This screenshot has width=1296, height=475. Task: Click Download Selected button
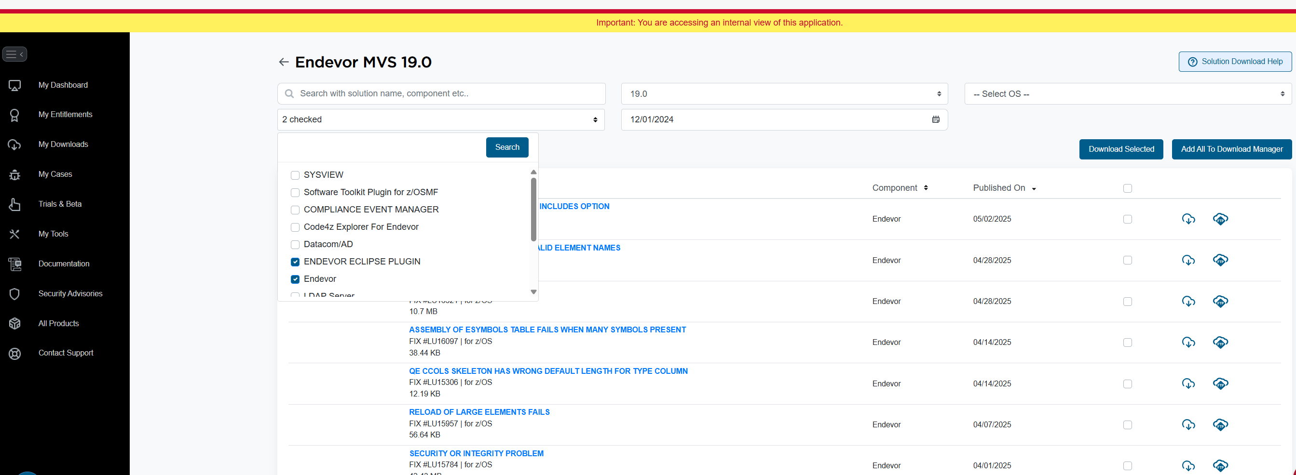point(1121,149)
